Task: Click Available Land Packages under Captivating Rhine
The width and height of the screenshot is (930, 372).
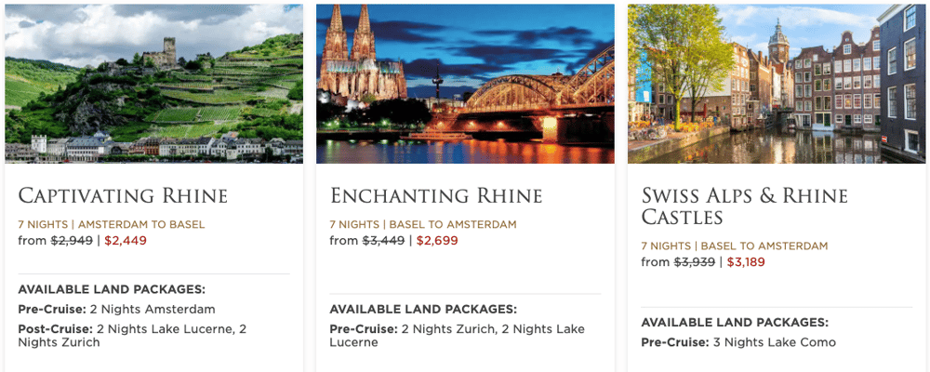Action: coord(112,289)
